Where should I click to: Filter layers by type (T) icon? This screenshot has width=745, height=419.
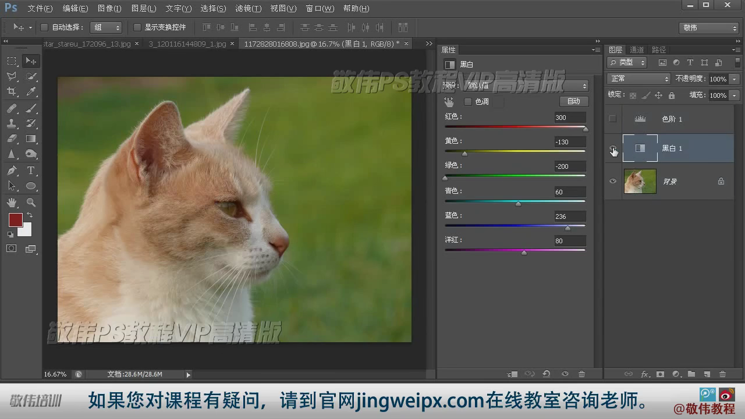coord(690,62)
